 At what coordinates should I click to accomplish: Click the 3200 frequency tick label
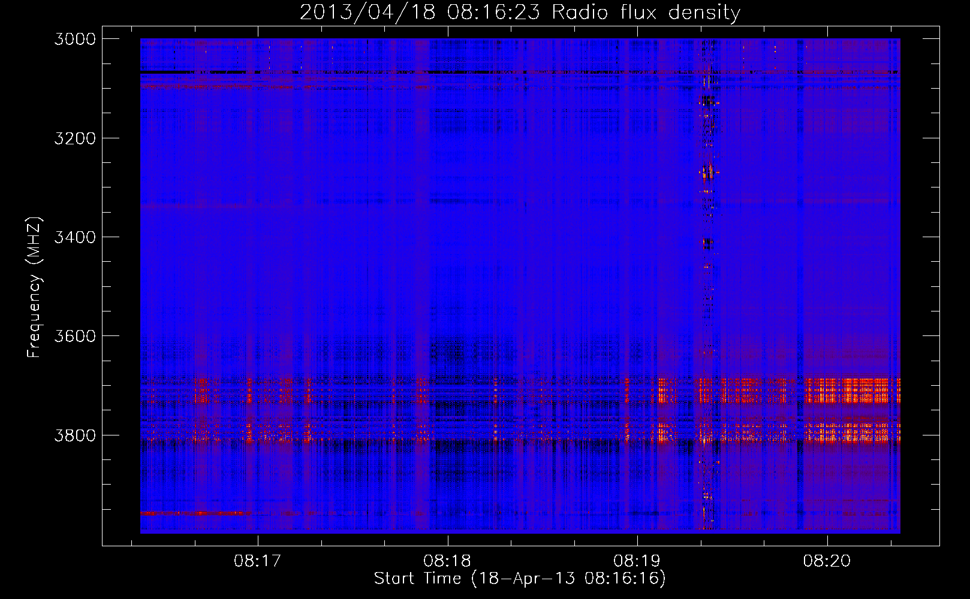coord(75,138)
